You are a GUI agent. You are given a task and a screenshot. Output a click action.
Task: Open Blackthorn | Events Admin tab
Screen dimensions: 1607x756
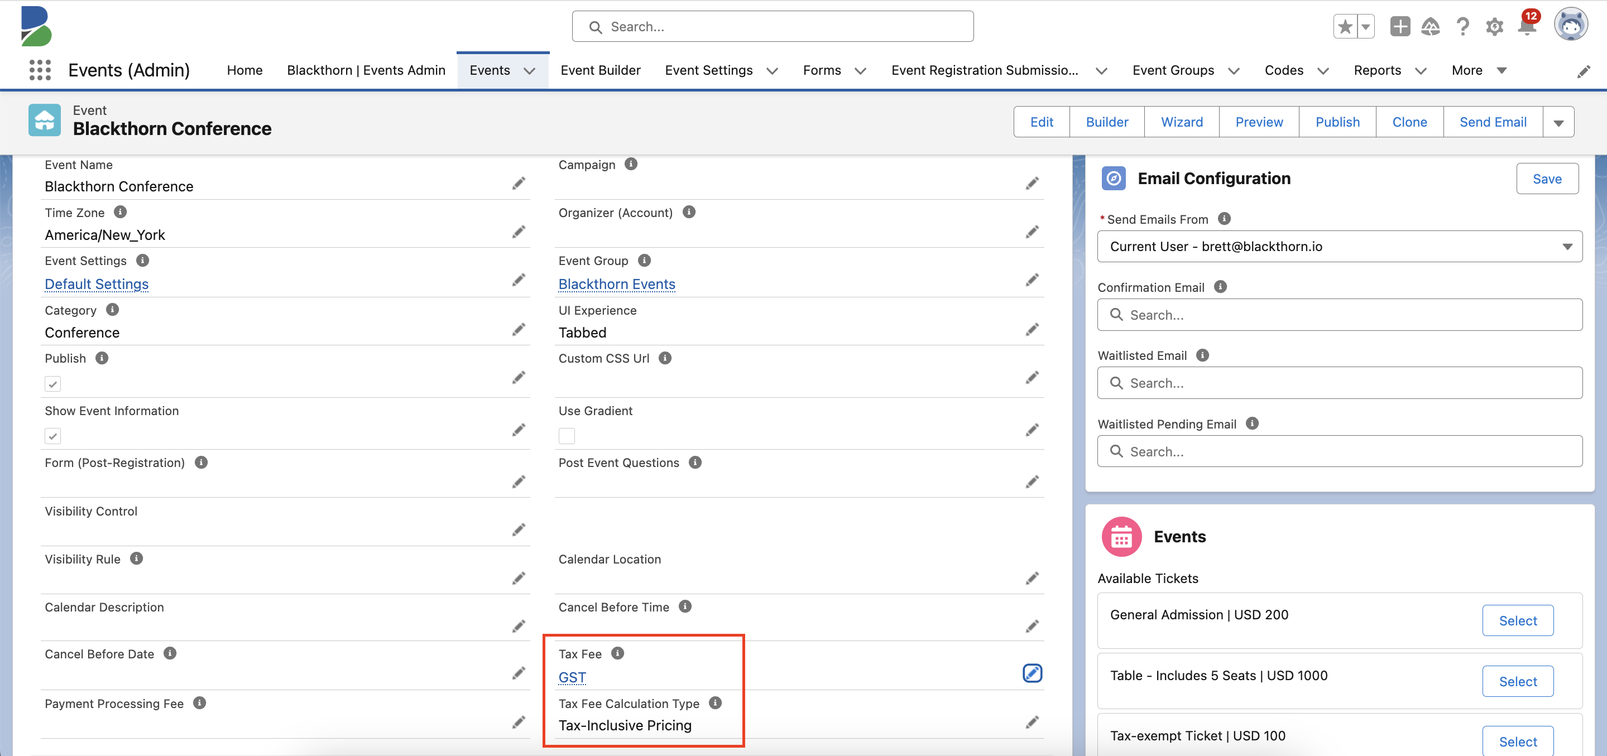coord(366,70)
